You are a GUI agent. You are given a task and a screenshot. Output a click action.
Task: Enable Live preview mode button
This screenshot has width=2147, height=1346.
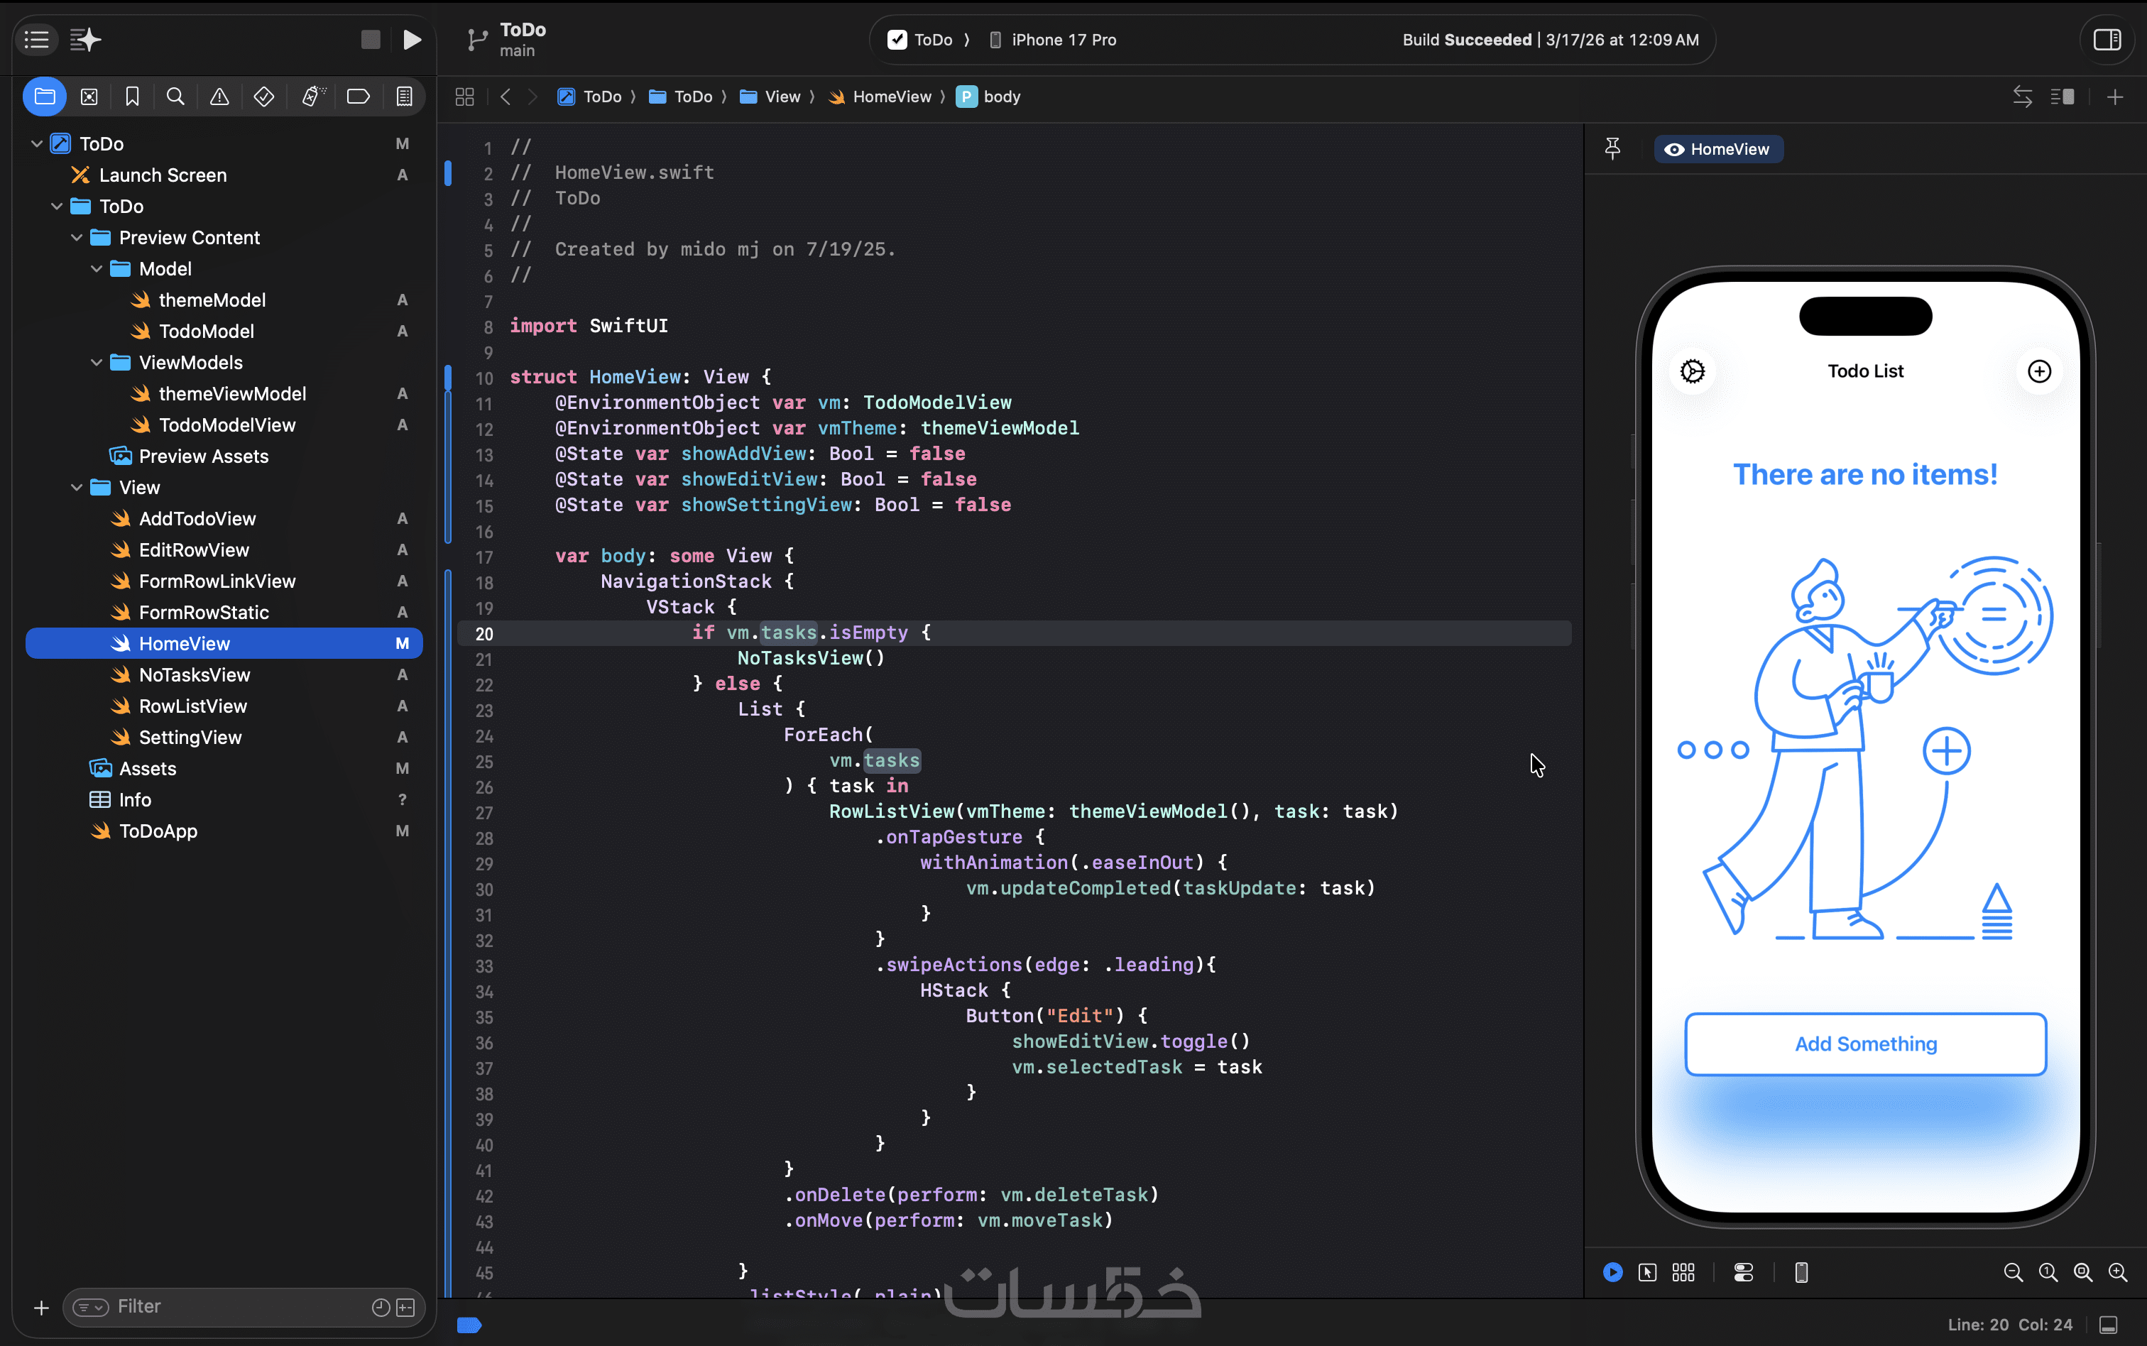(x=1612, y=1272)
